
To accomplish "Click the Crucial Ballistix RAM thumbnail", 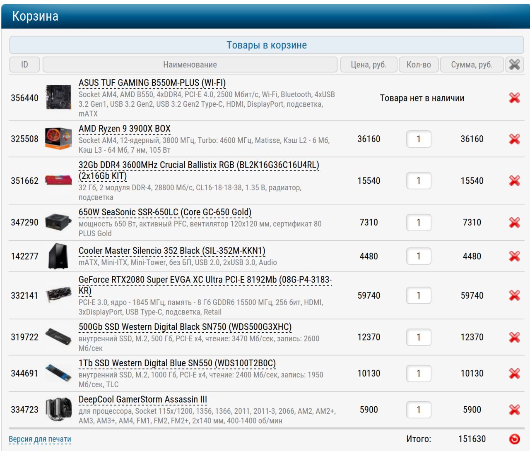I will [58, 180].
